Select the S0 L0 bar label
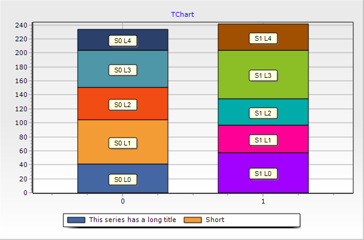Screen dimensions: 364x240 click(123, 180)
